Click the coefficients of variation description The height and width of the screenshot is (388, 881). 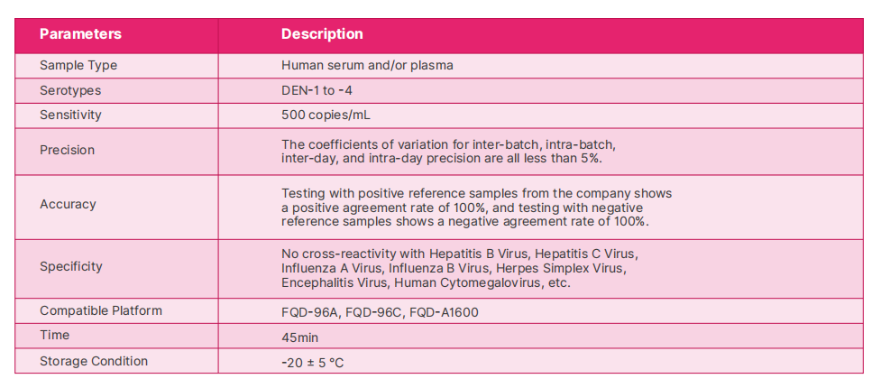[x=448, y=151]
